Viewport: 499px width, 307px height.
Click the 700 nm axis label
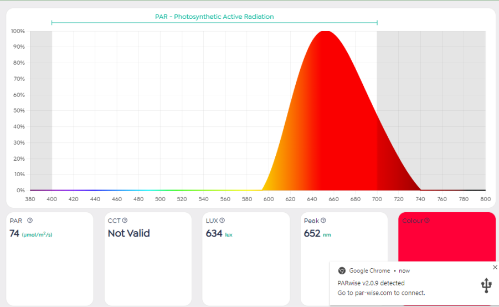pyautogui.click(x=377, y=199)
